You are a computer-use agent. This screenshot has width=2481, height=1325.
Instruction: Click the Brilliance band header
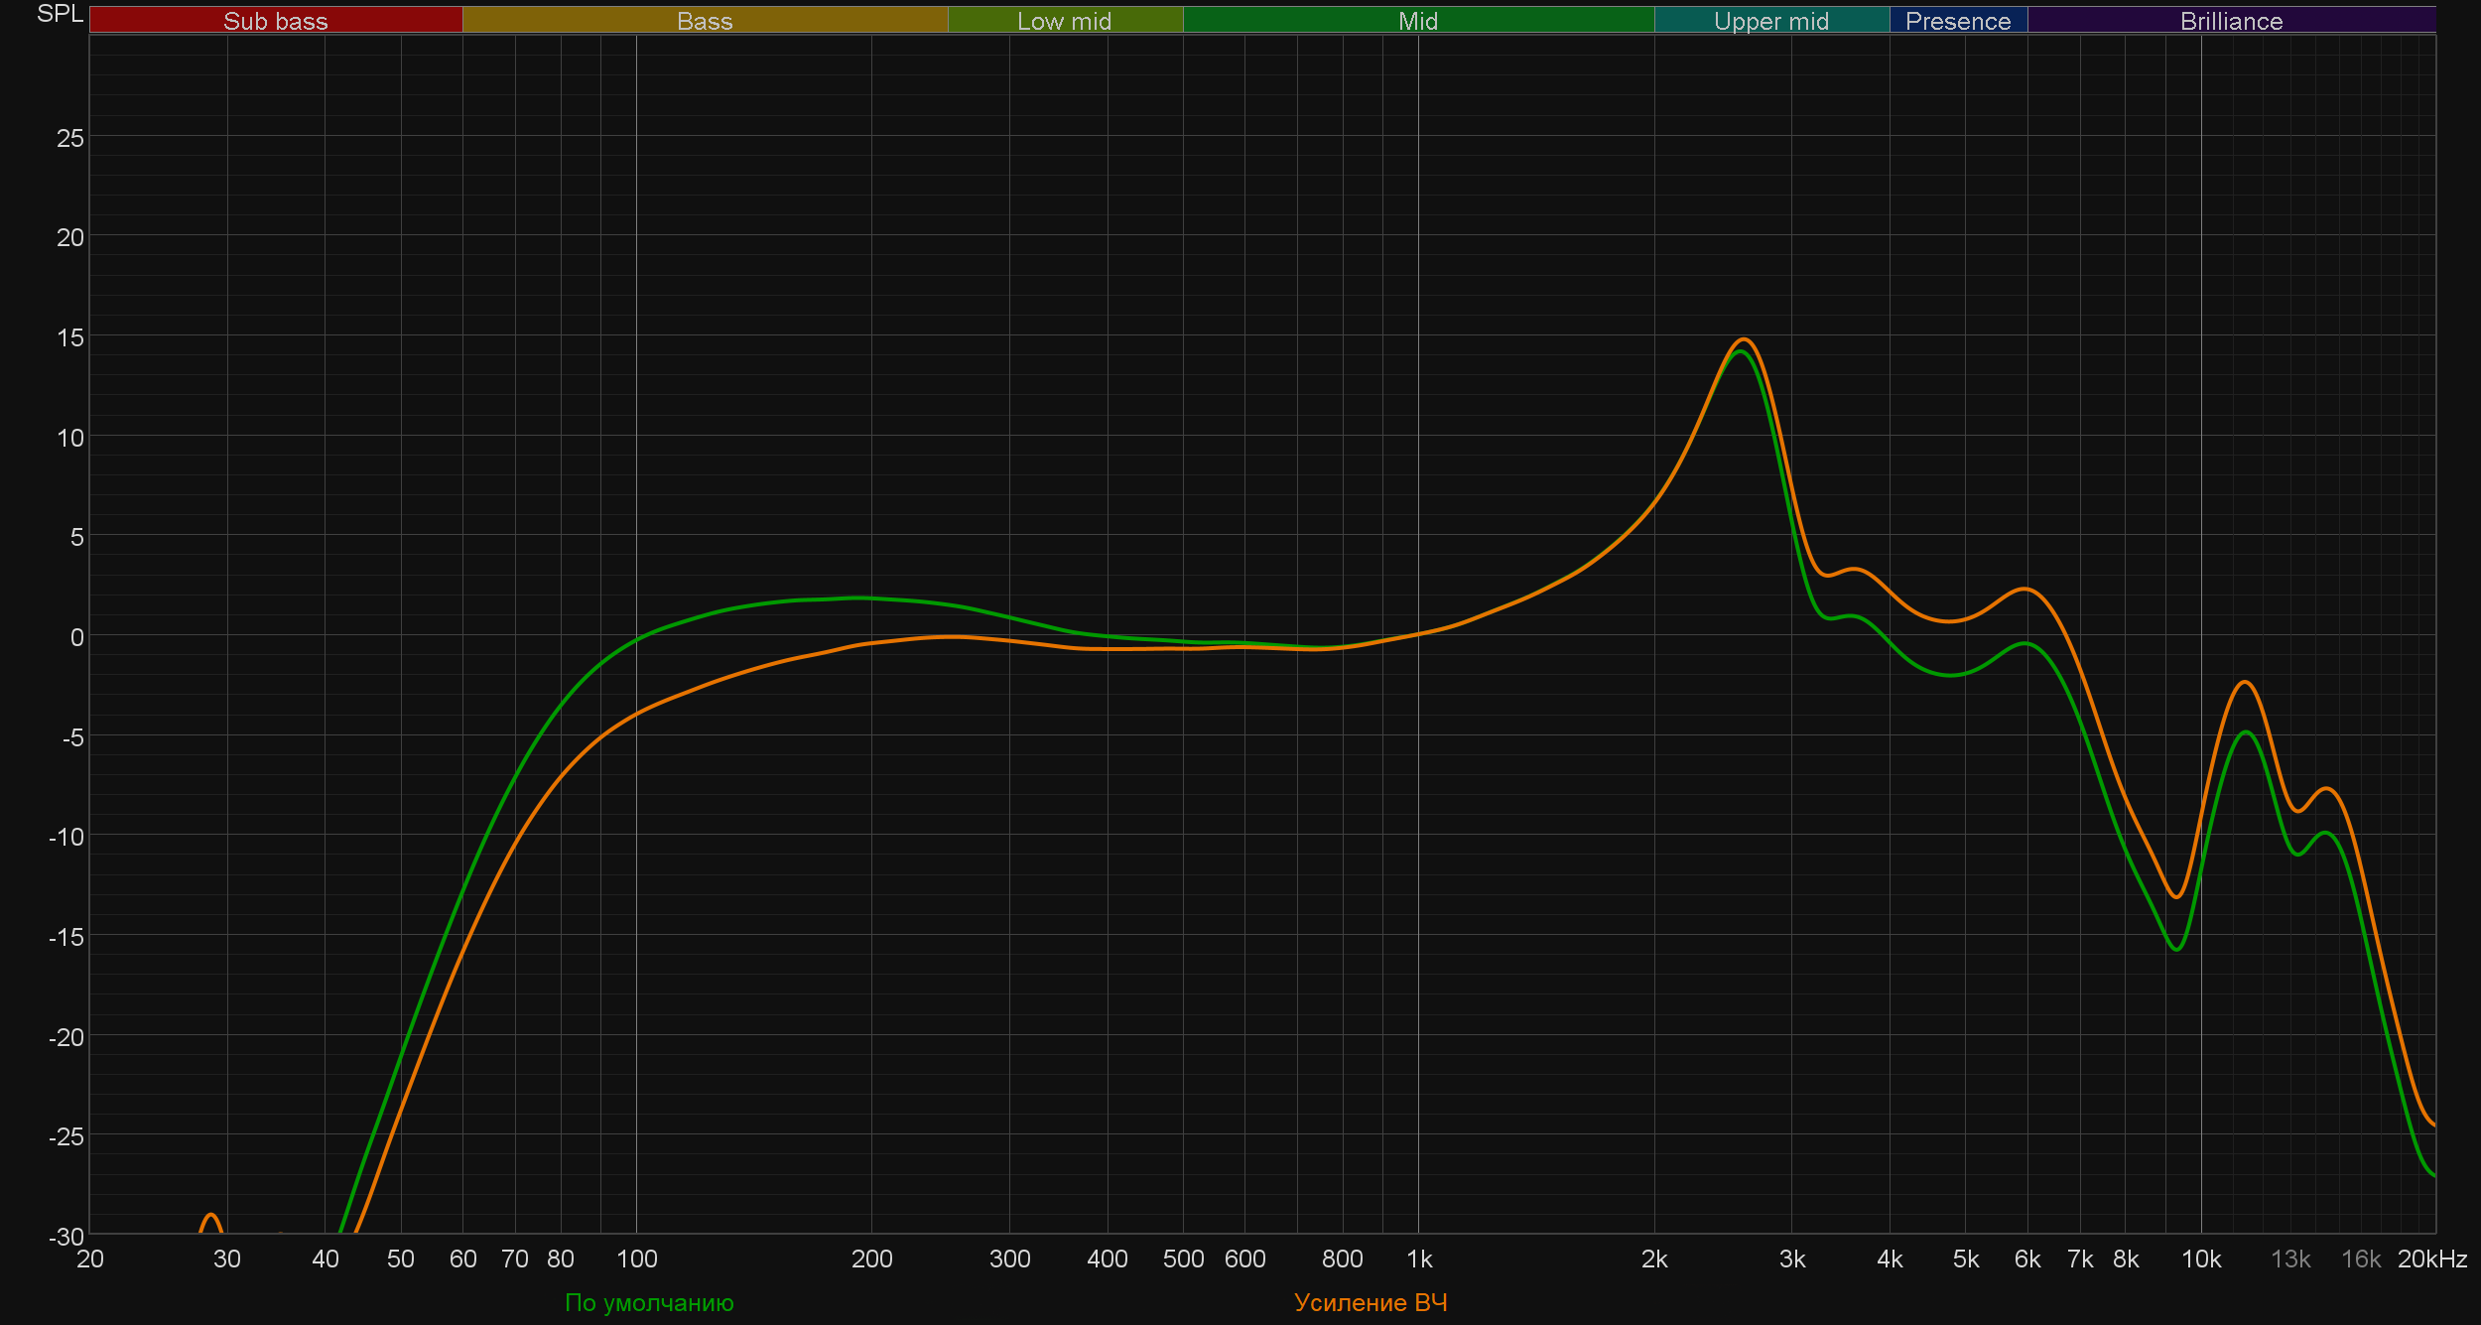(x=2231, y=21)
